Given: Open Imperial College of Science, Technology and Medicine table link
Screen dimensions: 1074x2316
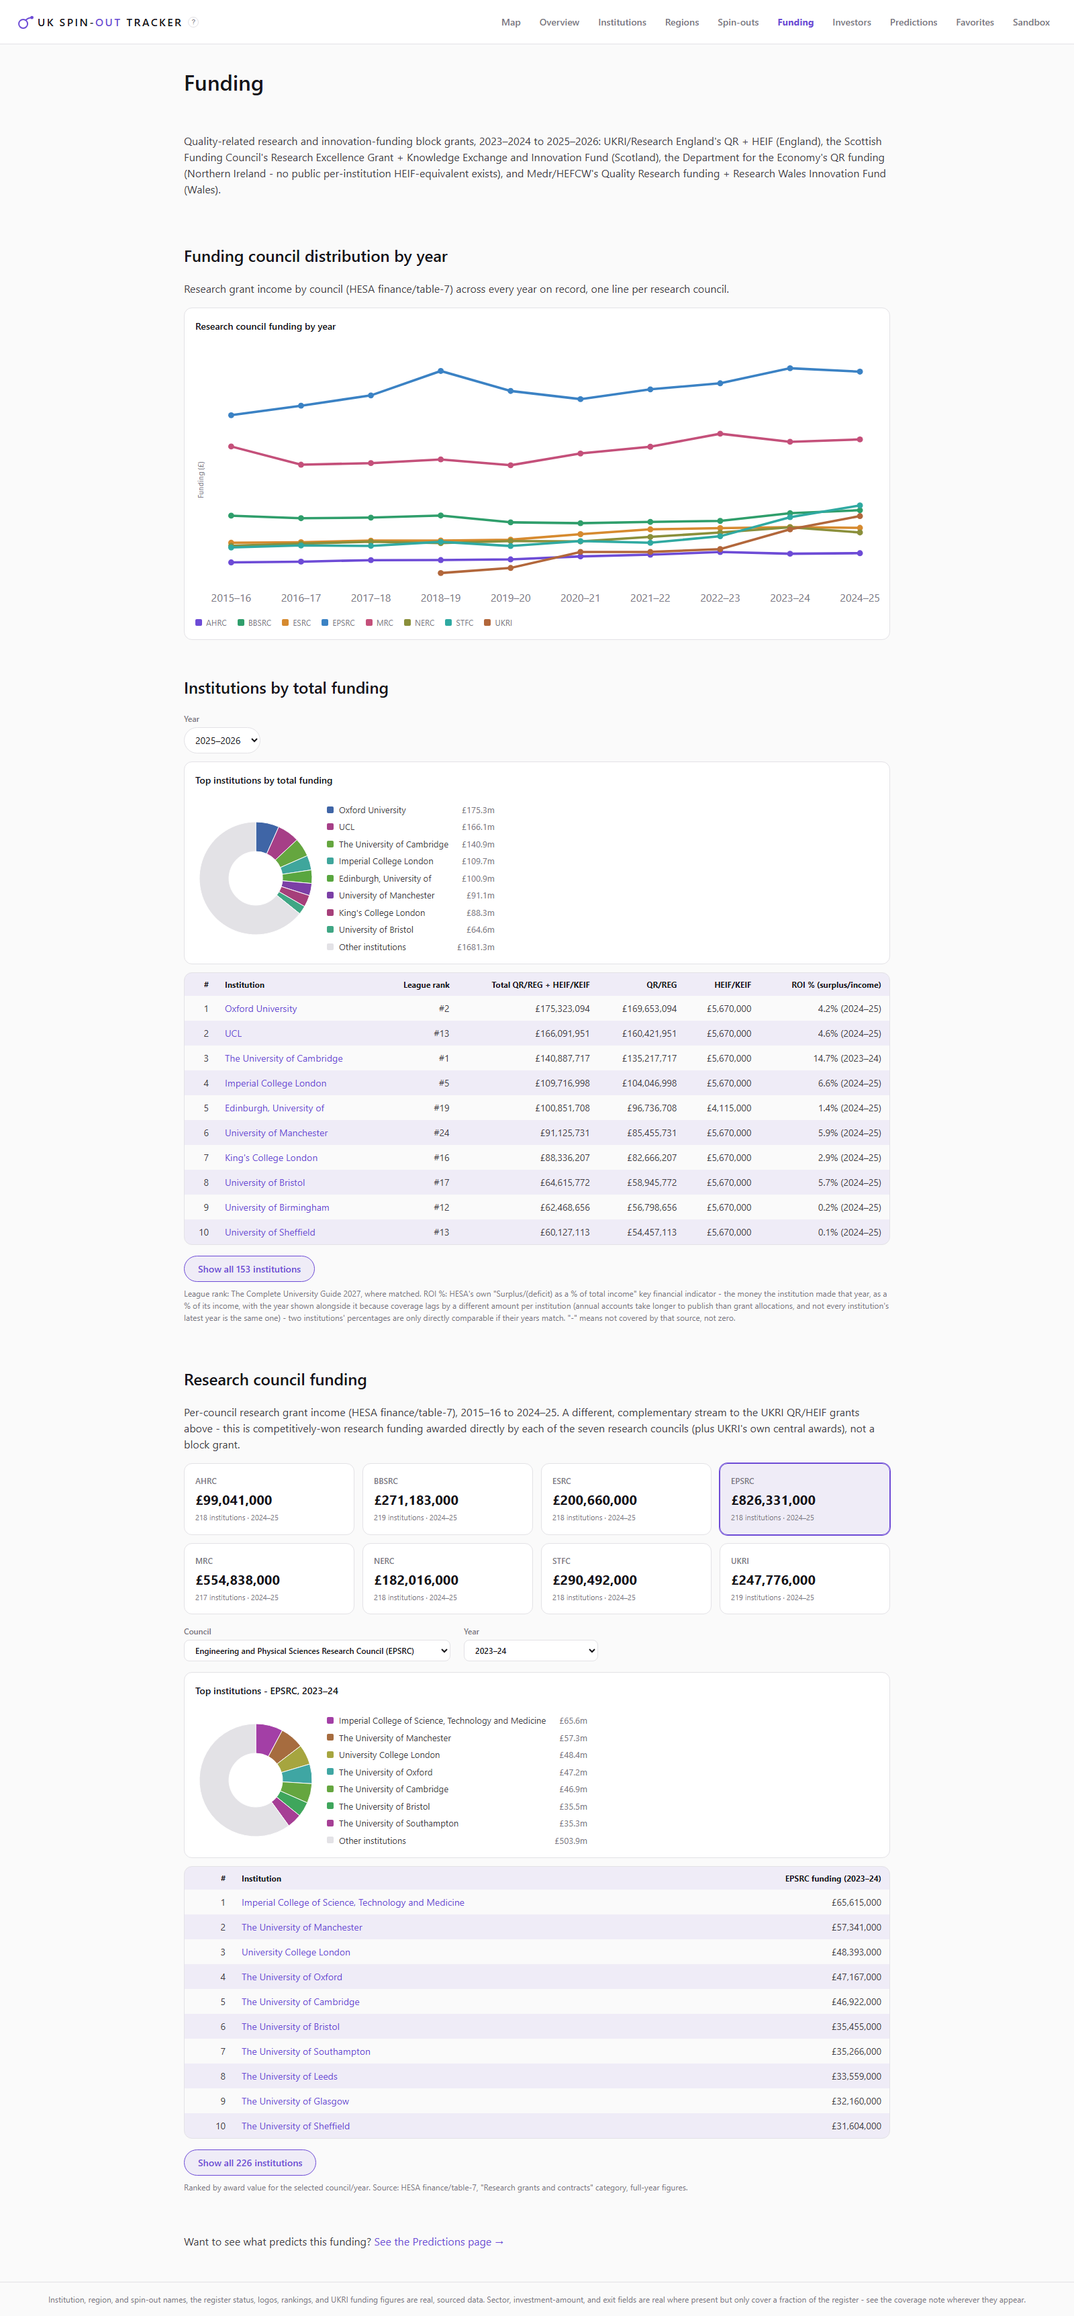Looking at the screenshot, I should tap(352, 1902).
